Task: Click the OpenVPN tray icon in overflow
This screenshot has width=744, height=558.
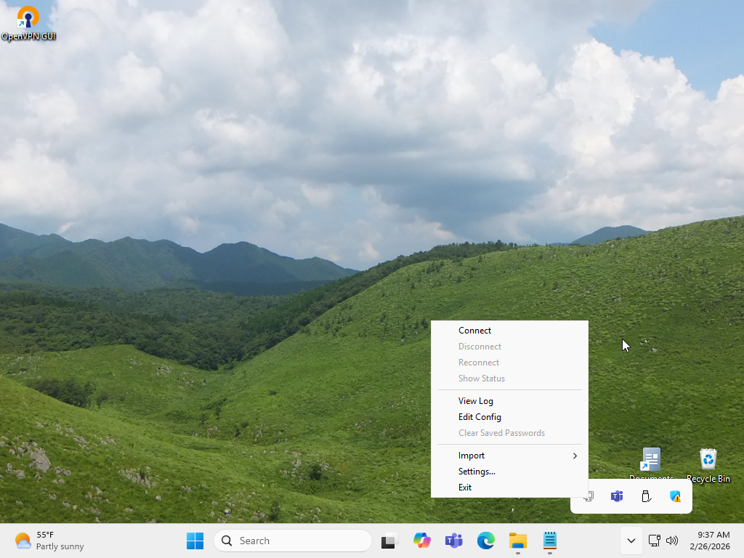Action: click(x=589, y=497)
